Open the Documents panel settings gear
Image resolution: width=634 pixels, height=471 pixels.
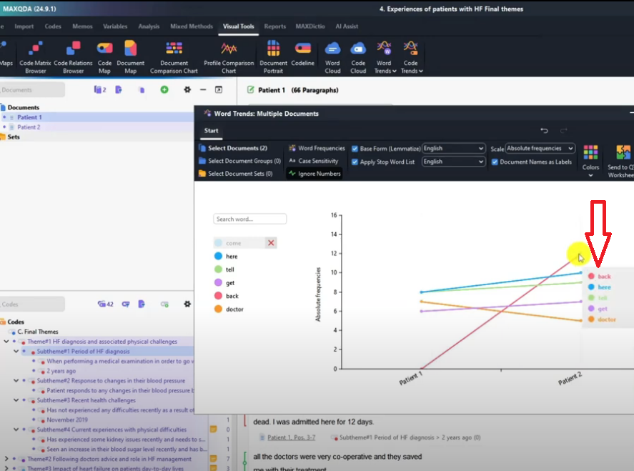(x=187, y=89)
